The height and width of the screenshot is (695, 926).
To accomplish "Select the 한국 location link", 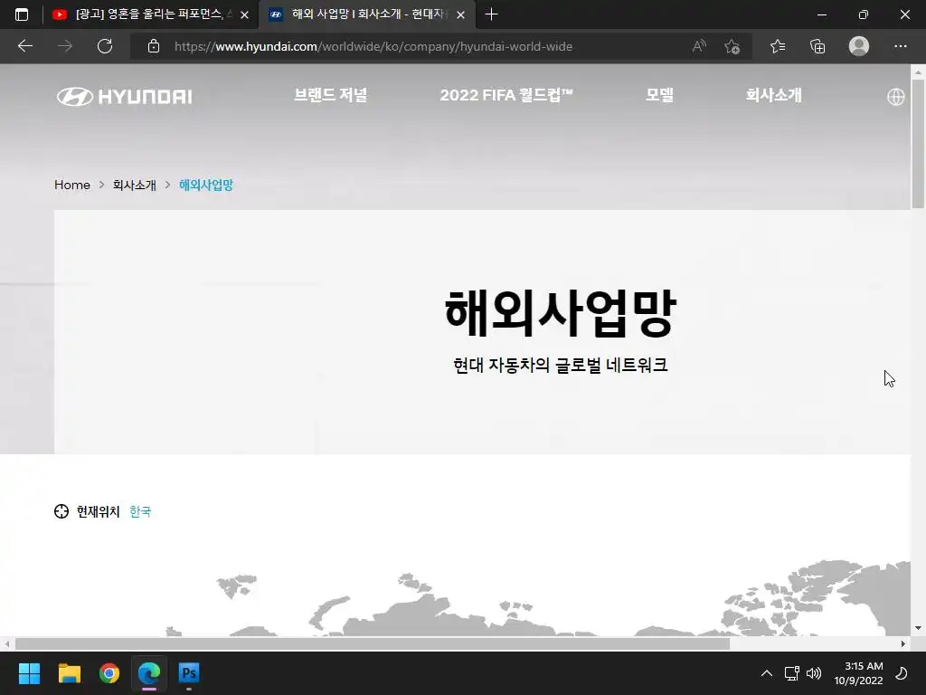I will click(x=140, y=511).
